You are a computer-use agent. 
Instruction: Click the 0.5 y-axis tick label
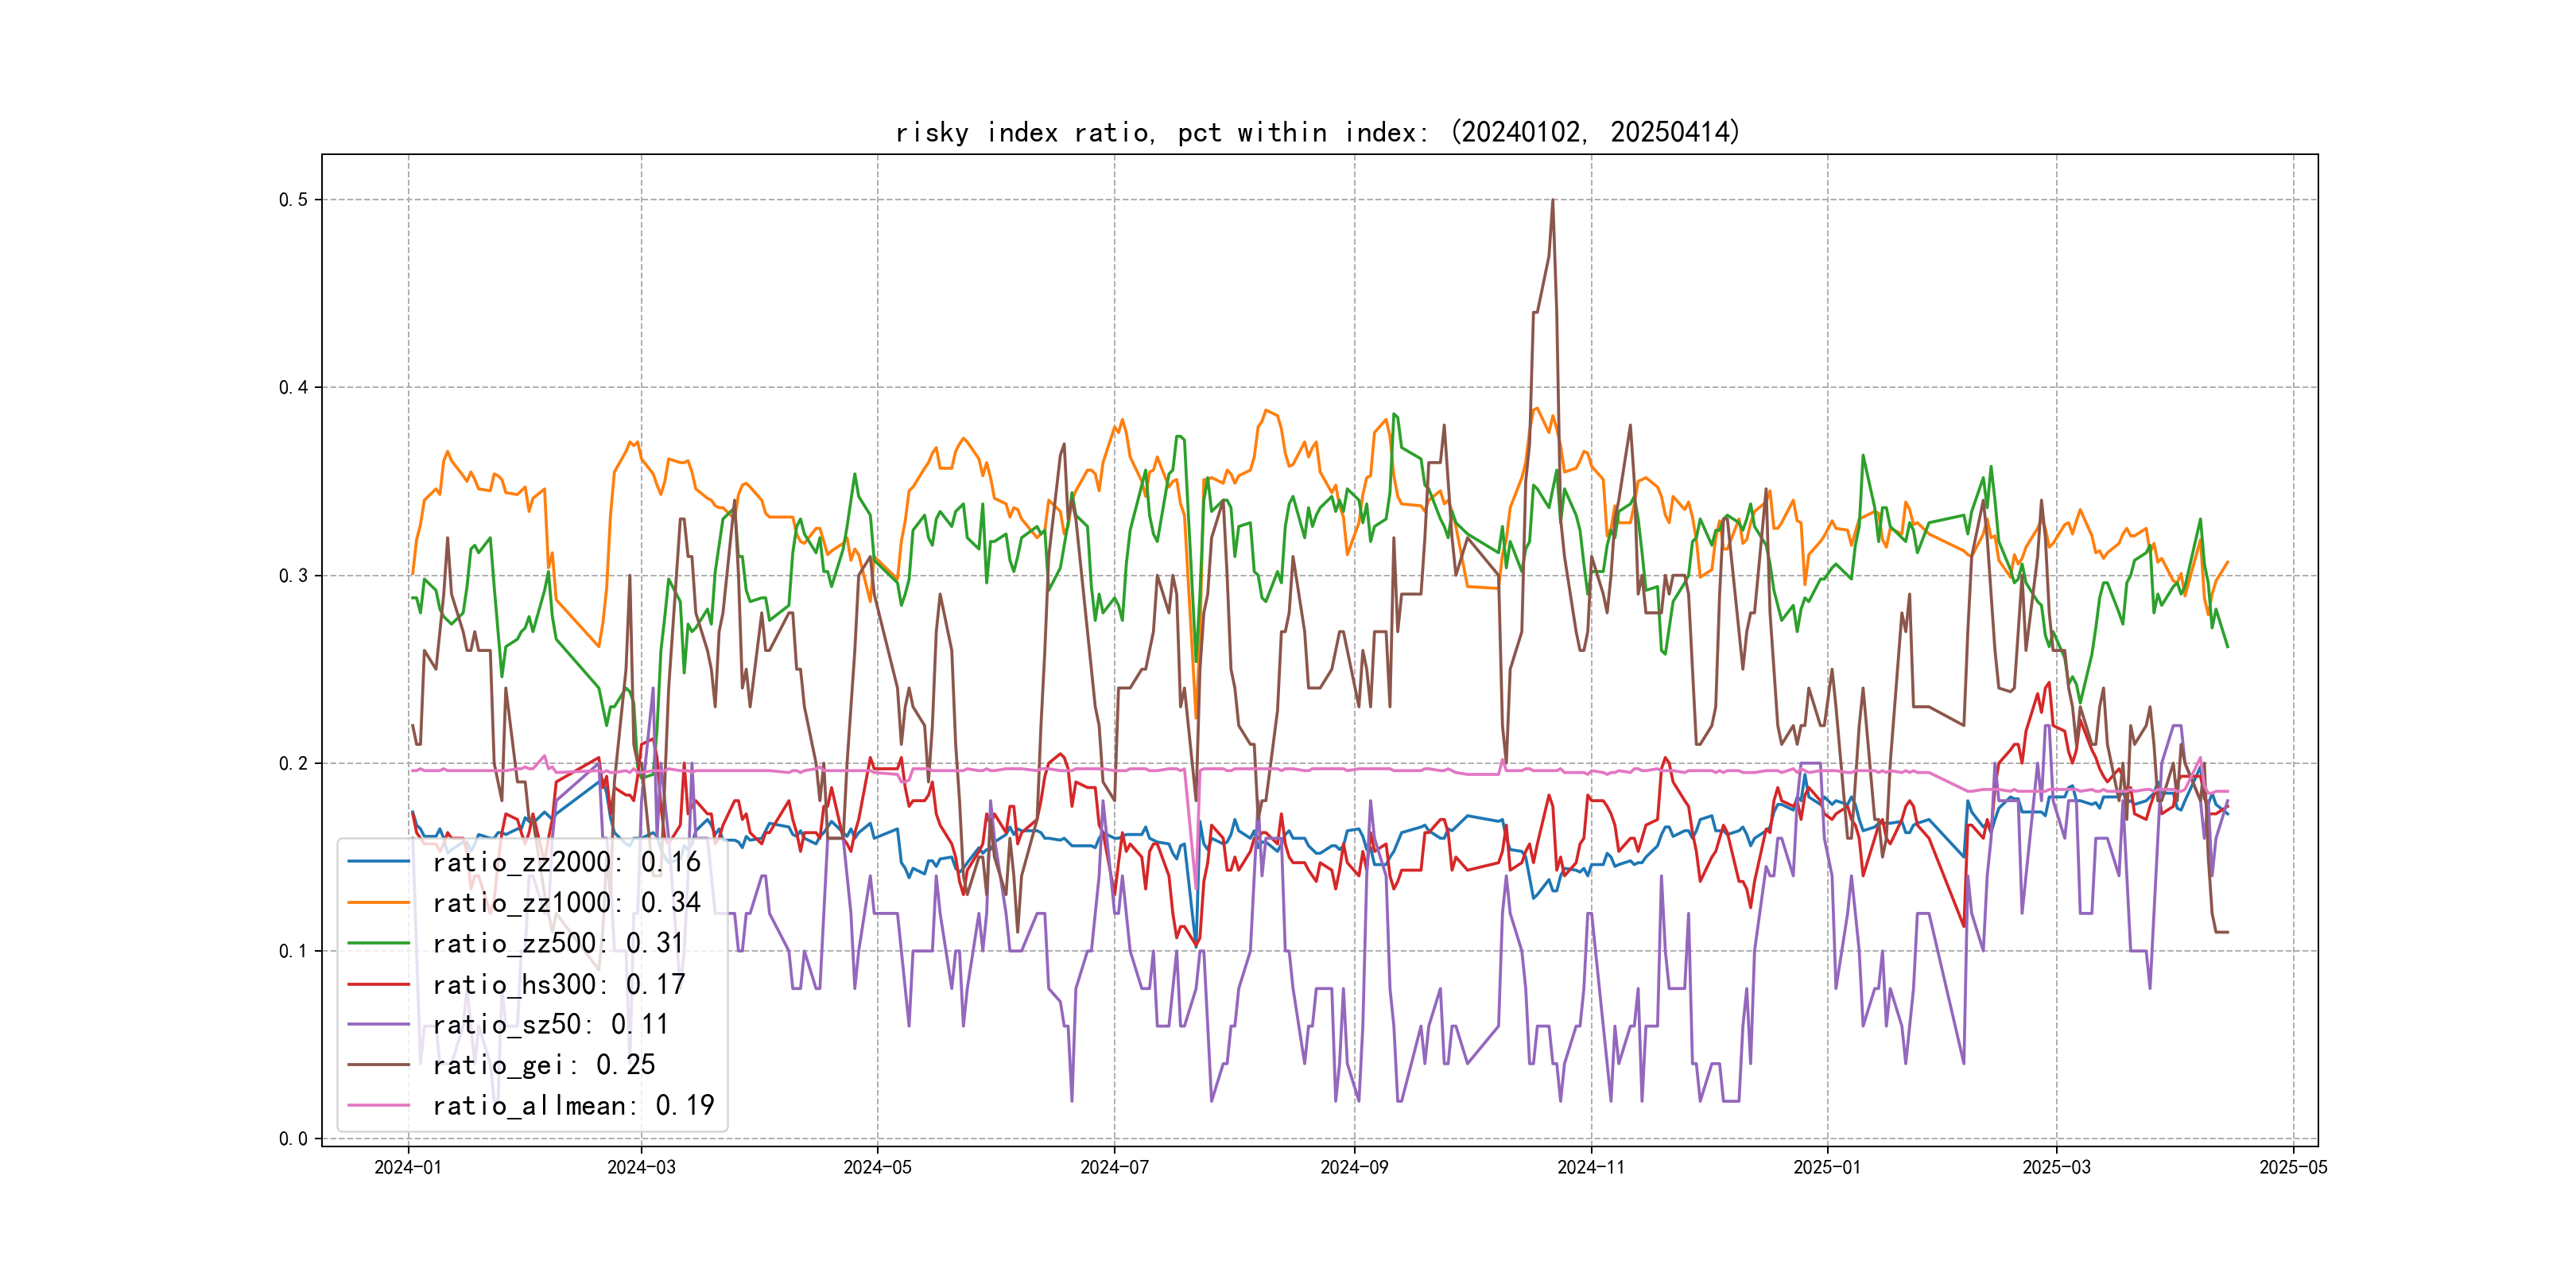pyautogui.click(x=292, y=200)
